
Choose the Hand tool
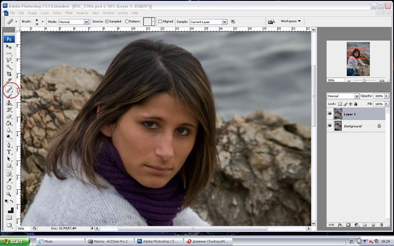(9, 187)
